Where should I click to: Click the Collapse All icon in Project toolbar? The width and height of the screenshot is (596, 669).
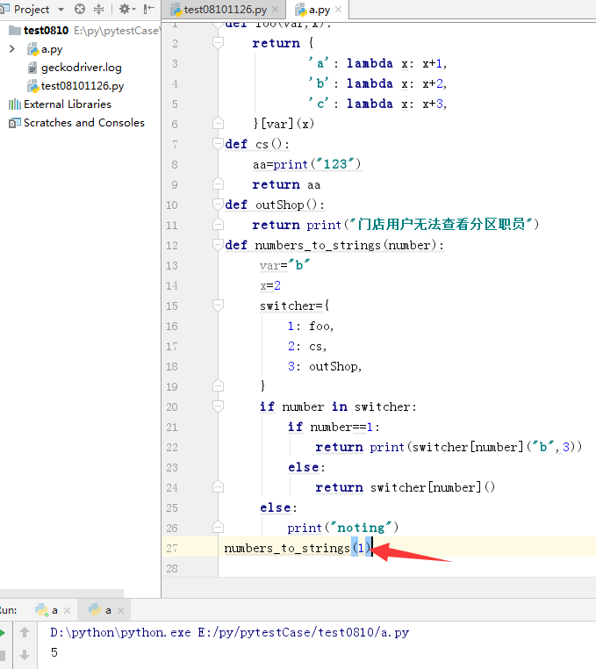(98, 9)
